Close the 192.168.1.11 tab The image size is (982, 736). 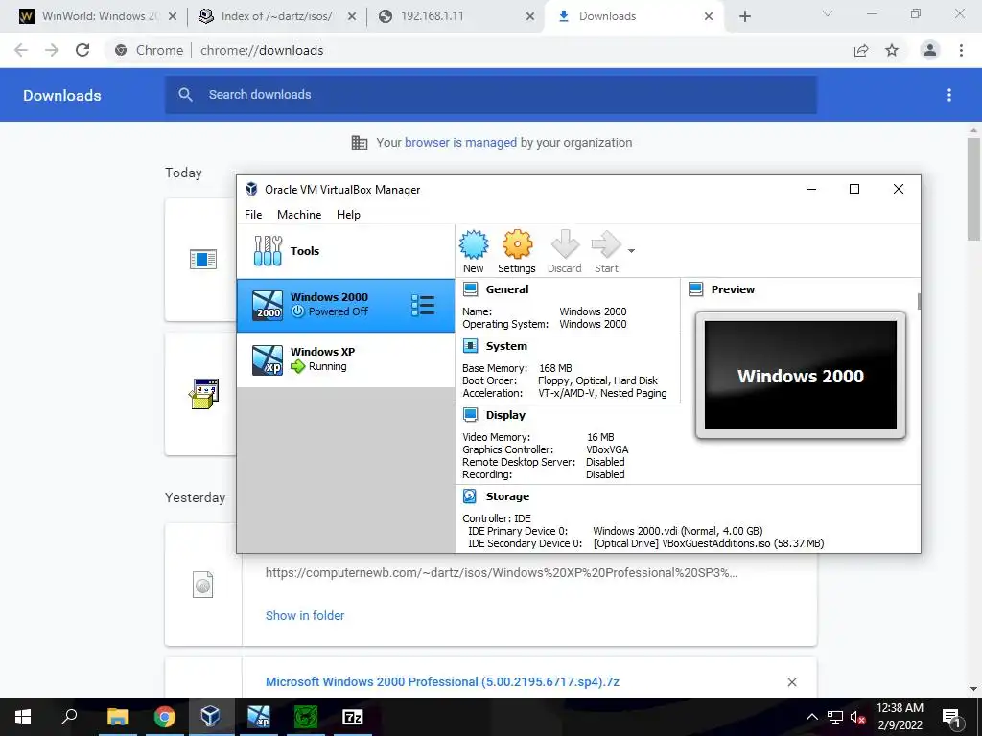pyautogui.click(x=529, y=16)
